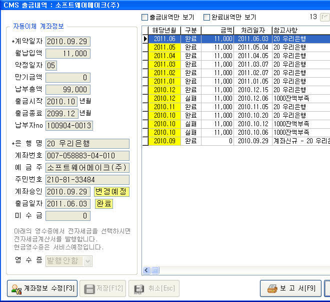Click the 해당년월 column header
This screenshot has width=330, height=302.
pyautogui.click(x=164, y=31)
